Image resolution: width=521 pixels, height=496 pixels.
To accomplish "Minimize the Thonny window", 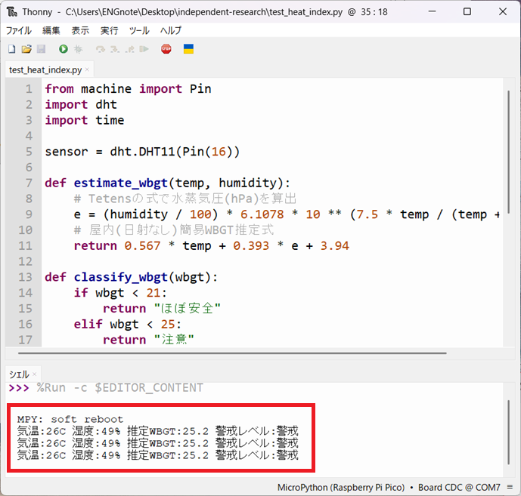I will coord(432,11).
